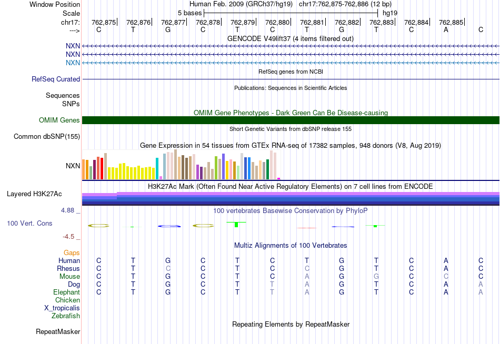Click the Sequences subtrack label
The image size is (500, 344).
[x=63, y=95]
